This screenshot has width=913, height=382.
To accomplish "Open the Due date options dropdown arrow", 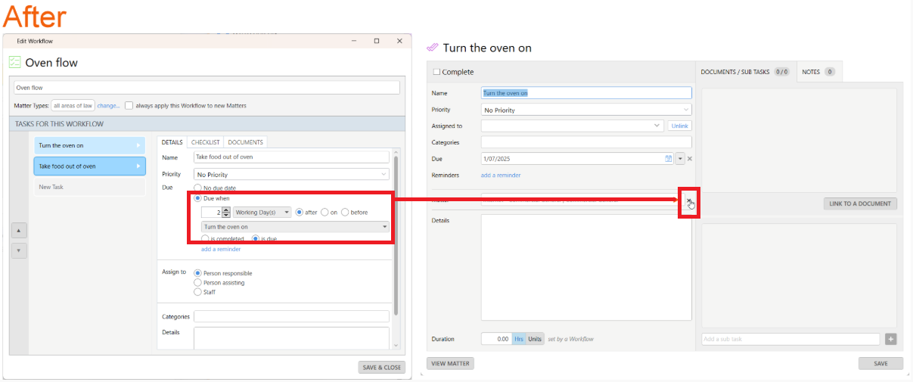I will point(679,159).
